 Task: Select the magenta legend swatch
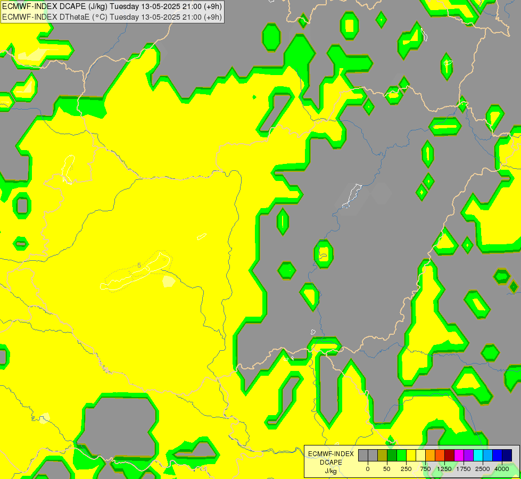(x=459, y=455)
